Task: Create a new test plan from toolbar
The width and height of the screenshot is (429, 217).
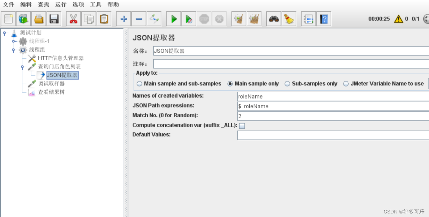Action: pyautogui.click(x=9, y=19)
